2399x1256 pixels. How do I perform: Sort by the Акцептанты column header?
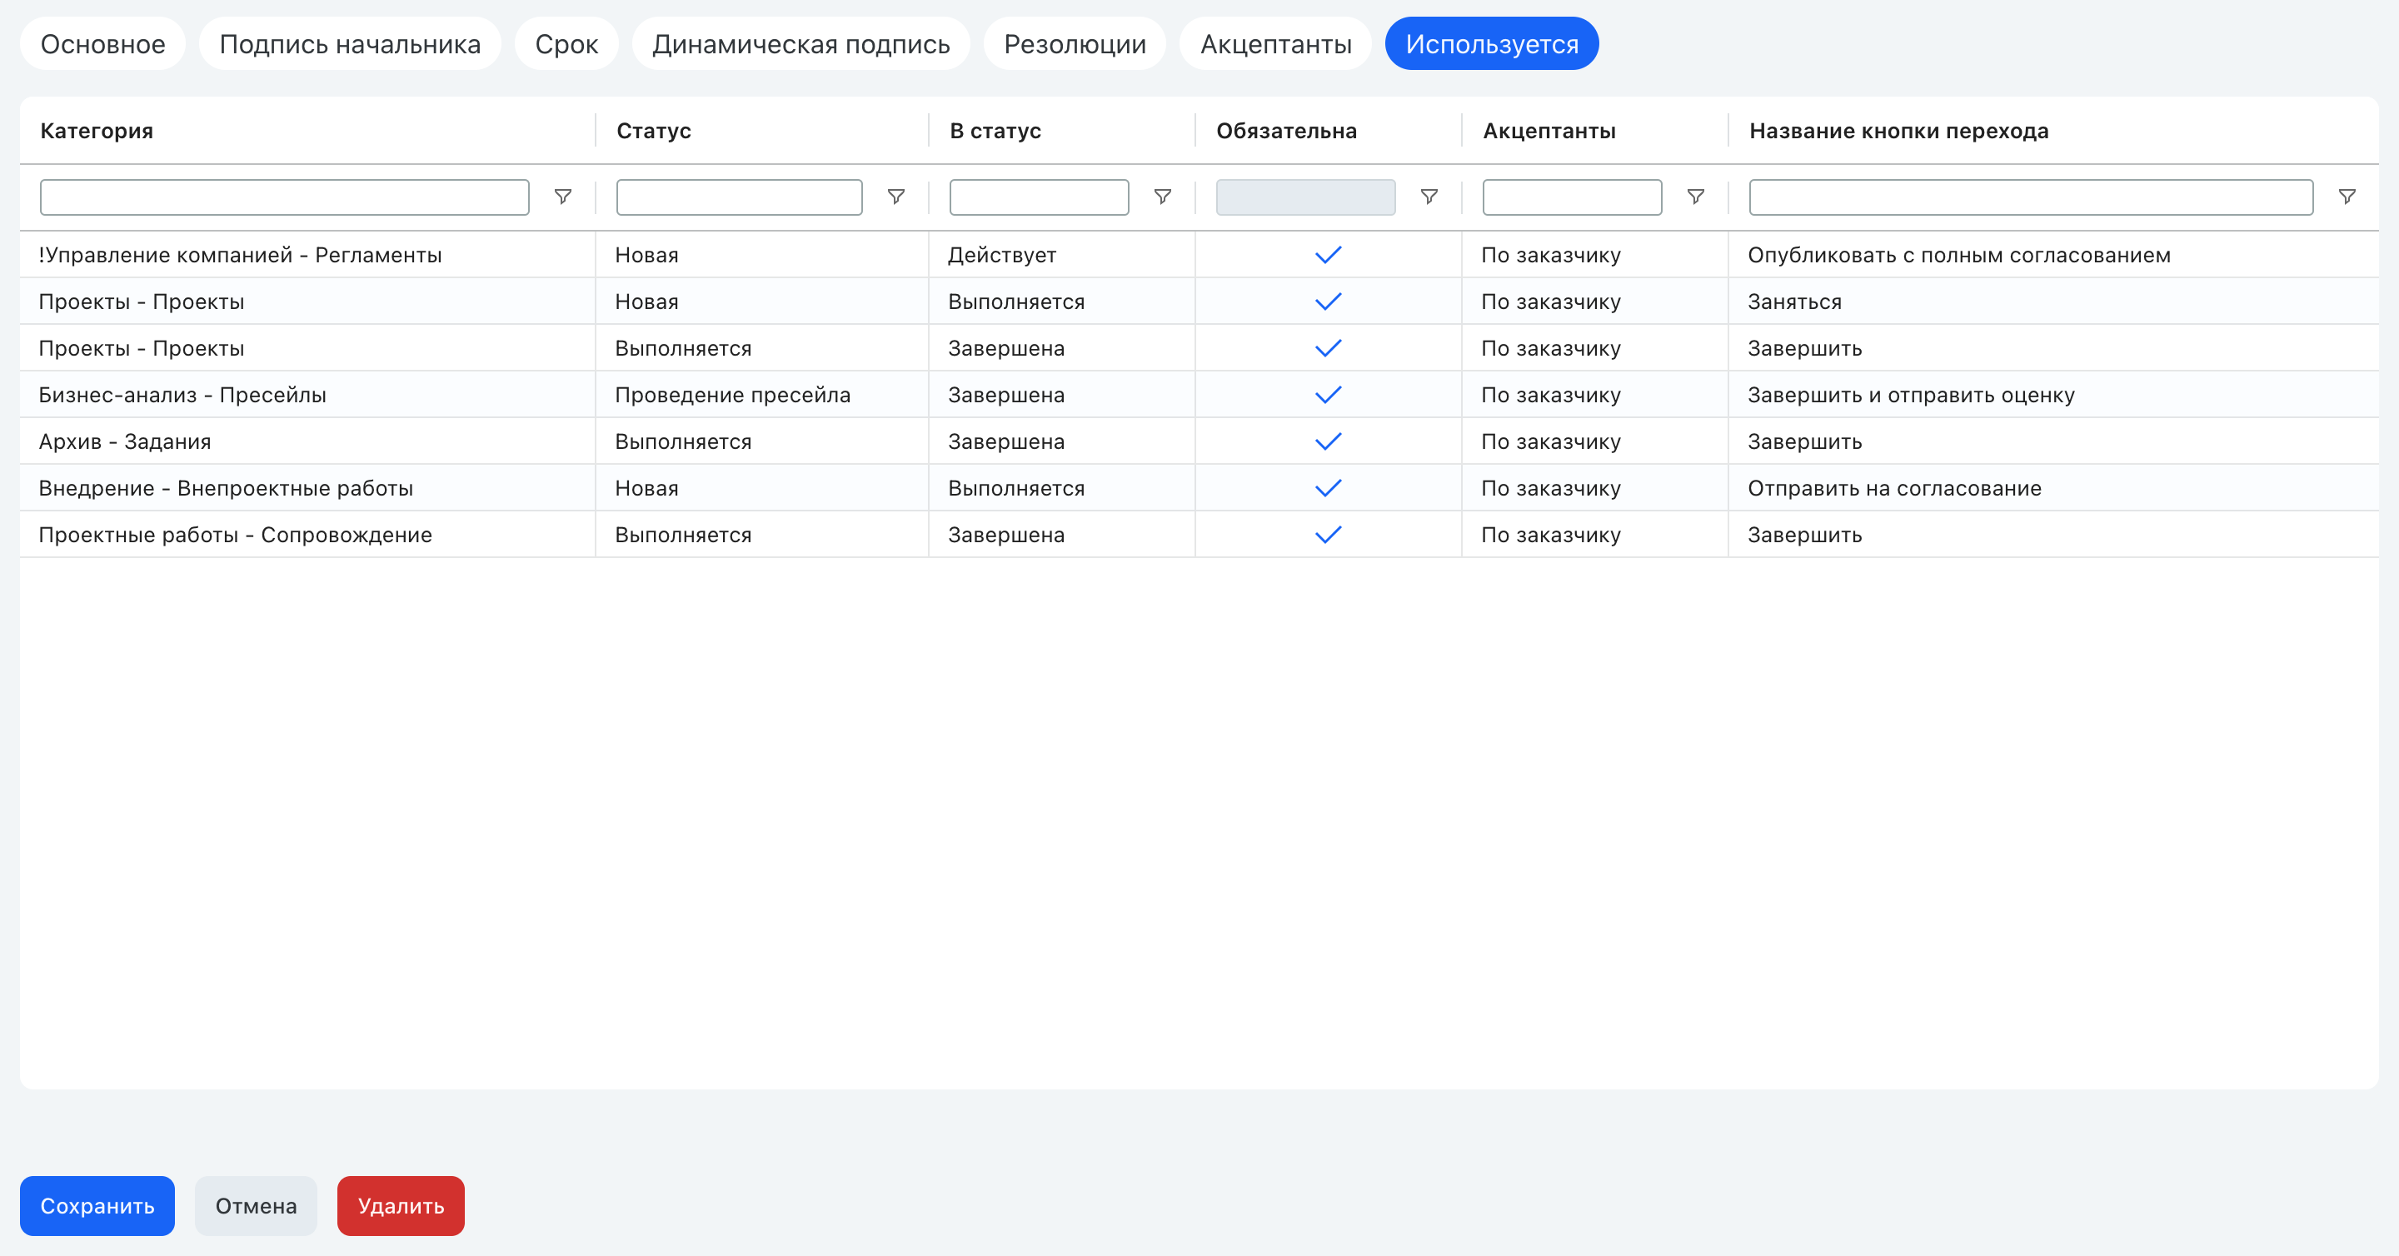1549,131
